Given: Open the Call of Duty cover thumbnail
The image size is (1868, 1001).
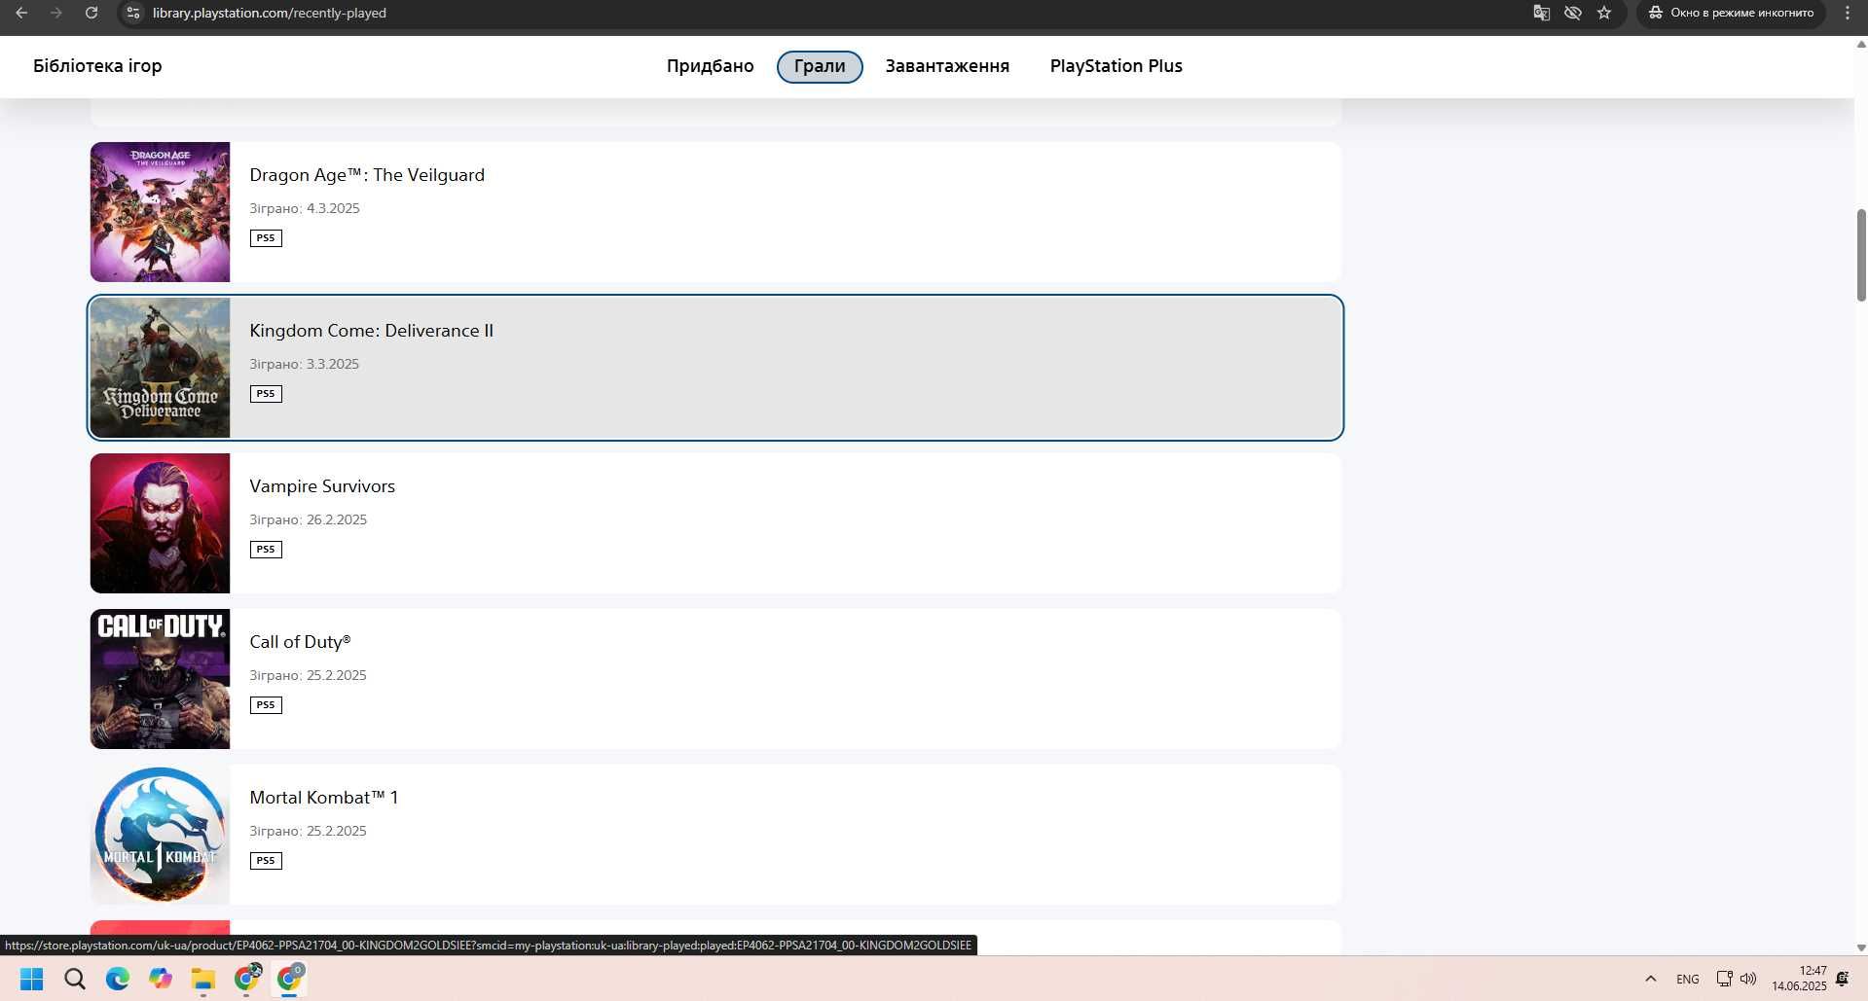Looking at the screenshot, I should pos(161,679).
